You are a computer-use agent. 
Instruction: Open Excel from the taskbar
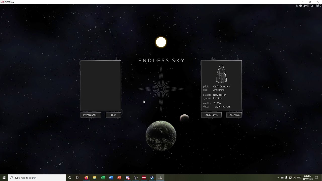(103, 178)
